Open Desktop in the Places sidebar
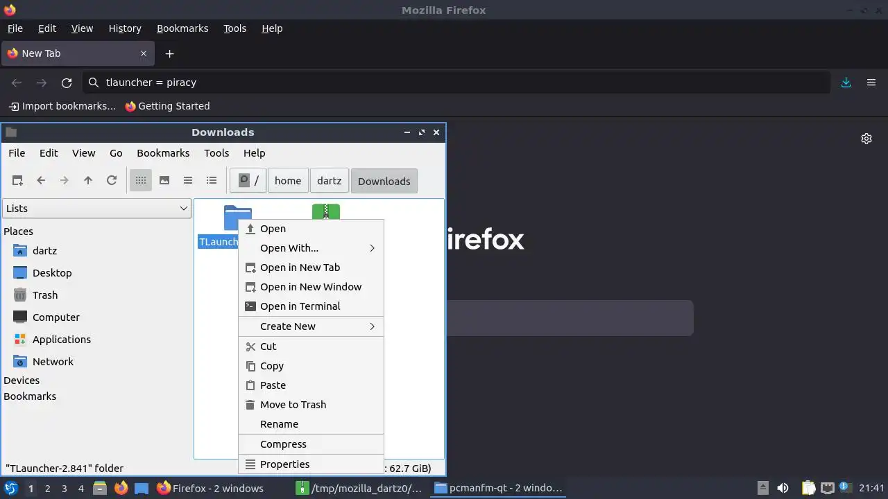This screenshot has width=888, height=499. point(52,273)
